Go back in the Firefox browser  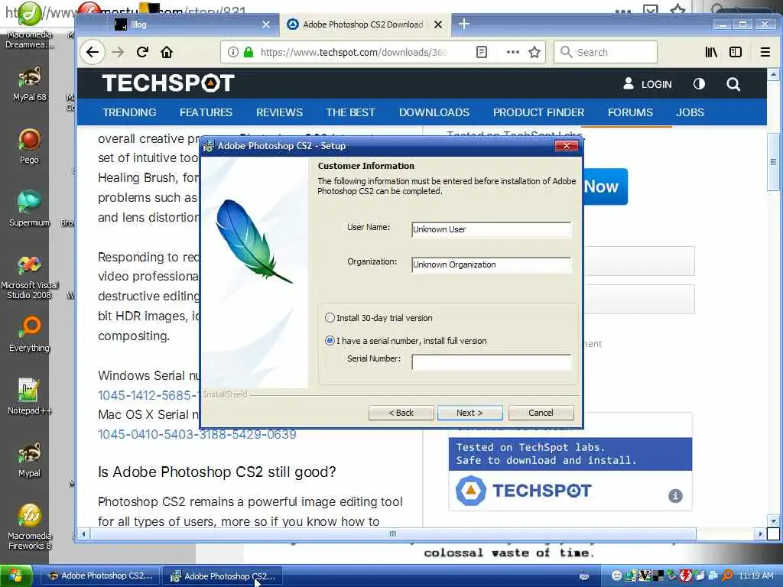point(93,52)
